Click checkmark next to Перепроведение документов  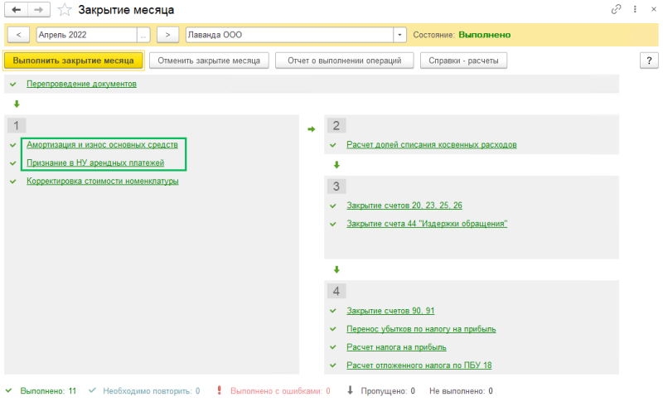coord(13,84)
